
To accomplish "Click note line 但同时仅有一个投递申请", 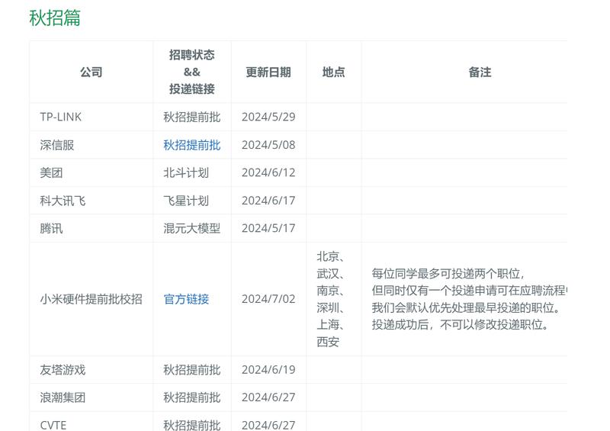I will (469, 291).
